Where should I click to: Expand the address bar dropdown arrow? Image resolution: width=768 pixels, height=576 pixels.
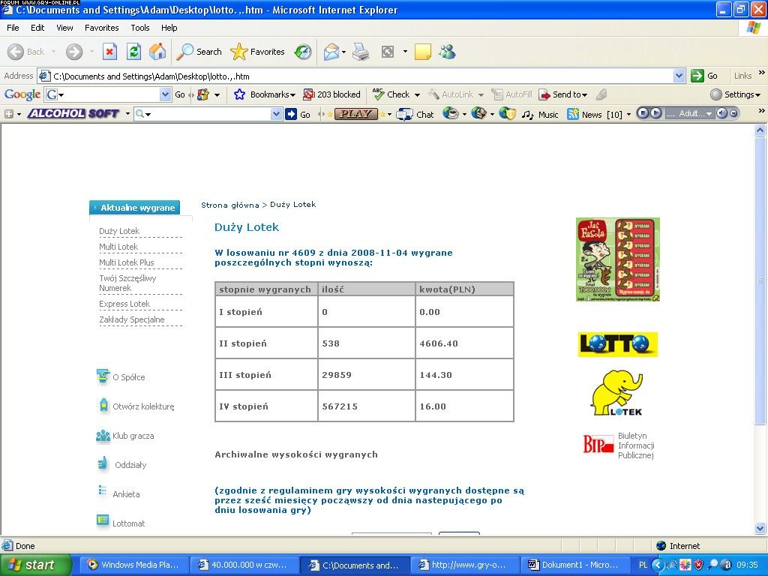point(679,76)
